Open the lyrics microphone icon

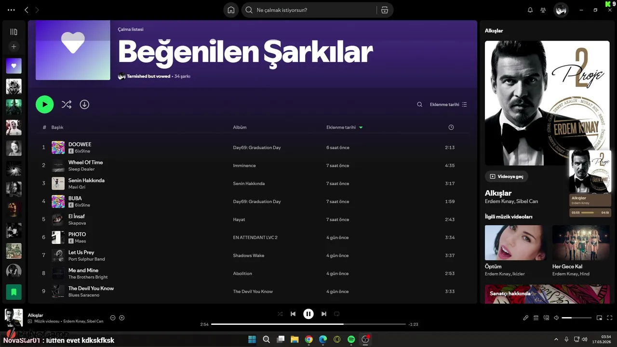click(526, 318)
